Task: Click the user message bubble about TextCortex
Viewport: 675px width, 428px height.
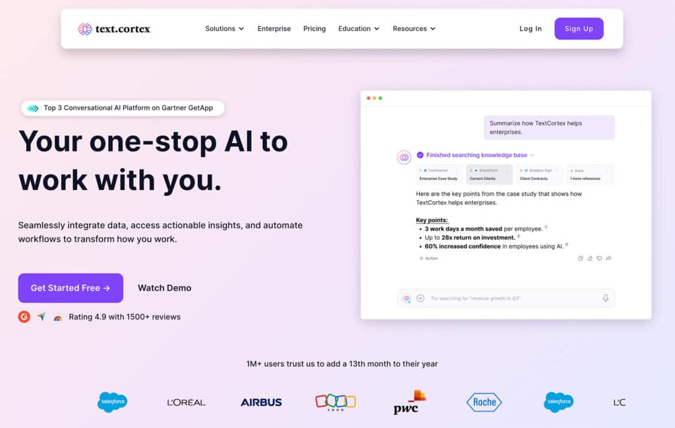Action: point(549,127)
